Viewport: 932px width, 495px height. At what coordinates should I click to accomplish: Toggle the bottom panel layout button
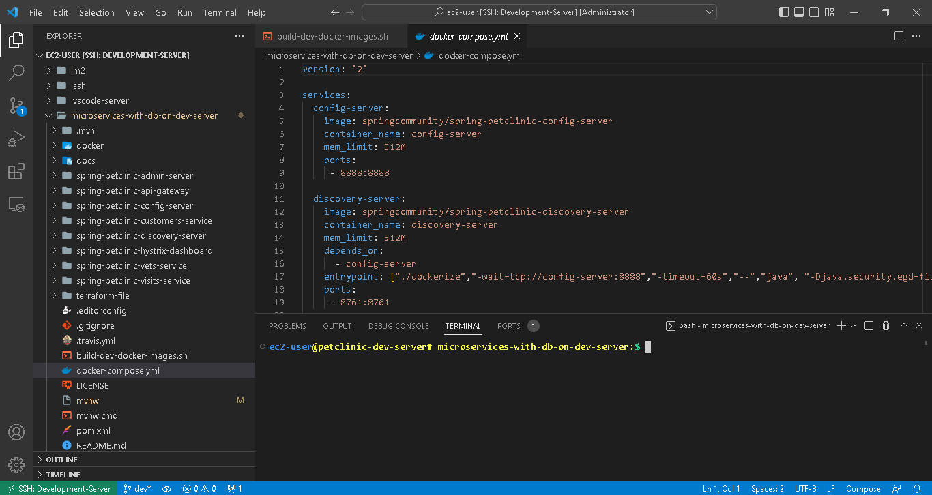pyautogui.click(x=799, y=12)
